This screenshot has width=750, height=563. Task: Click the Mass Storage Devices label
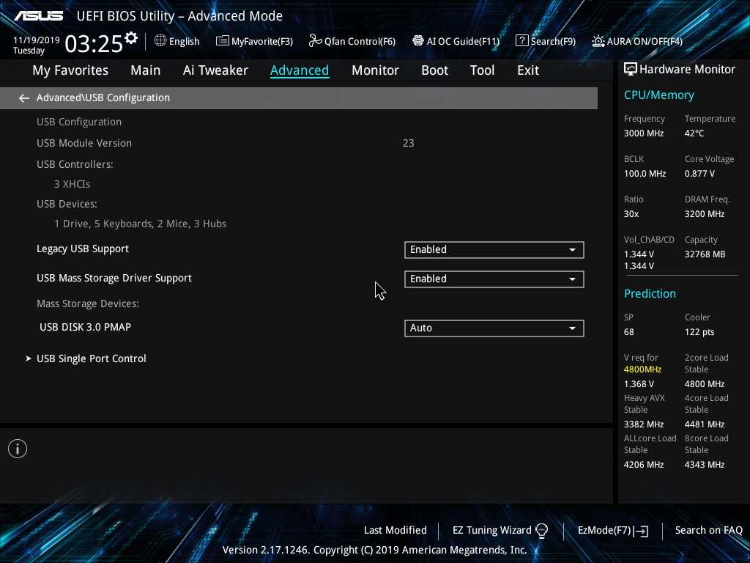88,304
